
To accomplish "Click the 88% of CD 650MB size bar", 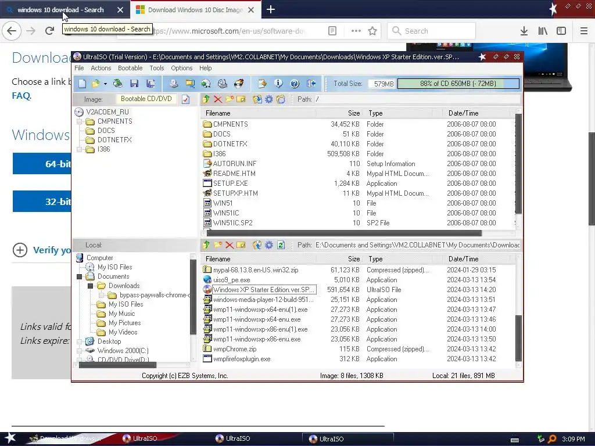I will click(x=458, y=84).
